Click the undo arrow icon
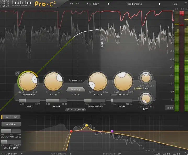The image size is (188, 155). point(71,4)
